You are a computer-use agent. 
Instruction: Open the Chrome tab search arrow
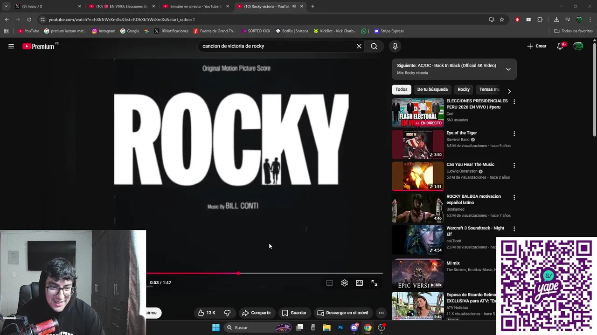(x=6, y=7)
